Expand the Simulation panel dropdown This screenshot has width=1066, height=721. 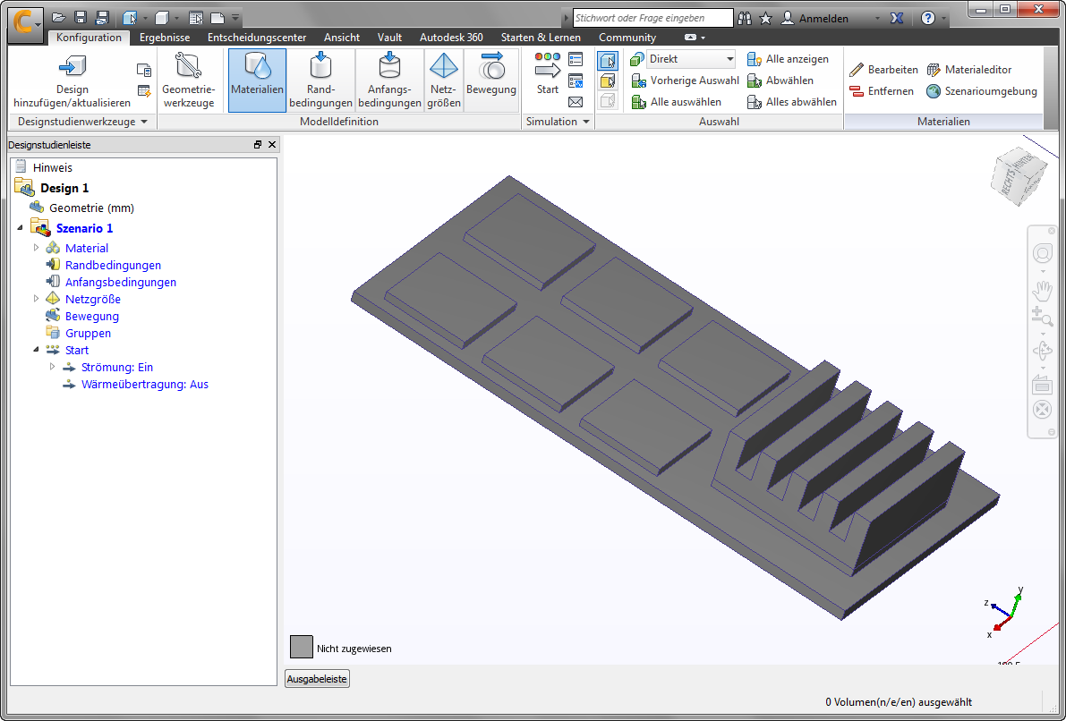(586, 122)
